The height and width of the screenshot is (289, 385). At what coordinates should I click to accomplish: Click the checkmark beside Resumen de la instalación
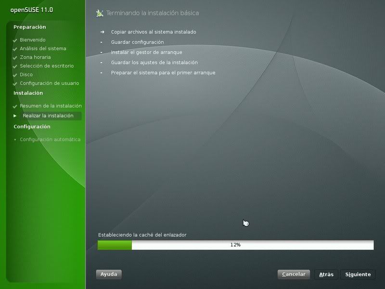point(15,106)
